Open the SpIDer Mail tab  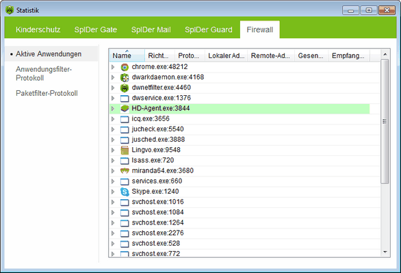coord(151,29)
